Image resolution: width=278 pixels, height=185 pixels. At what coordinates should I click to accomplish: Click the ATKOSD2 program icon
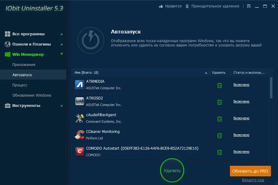click(79, 101)
